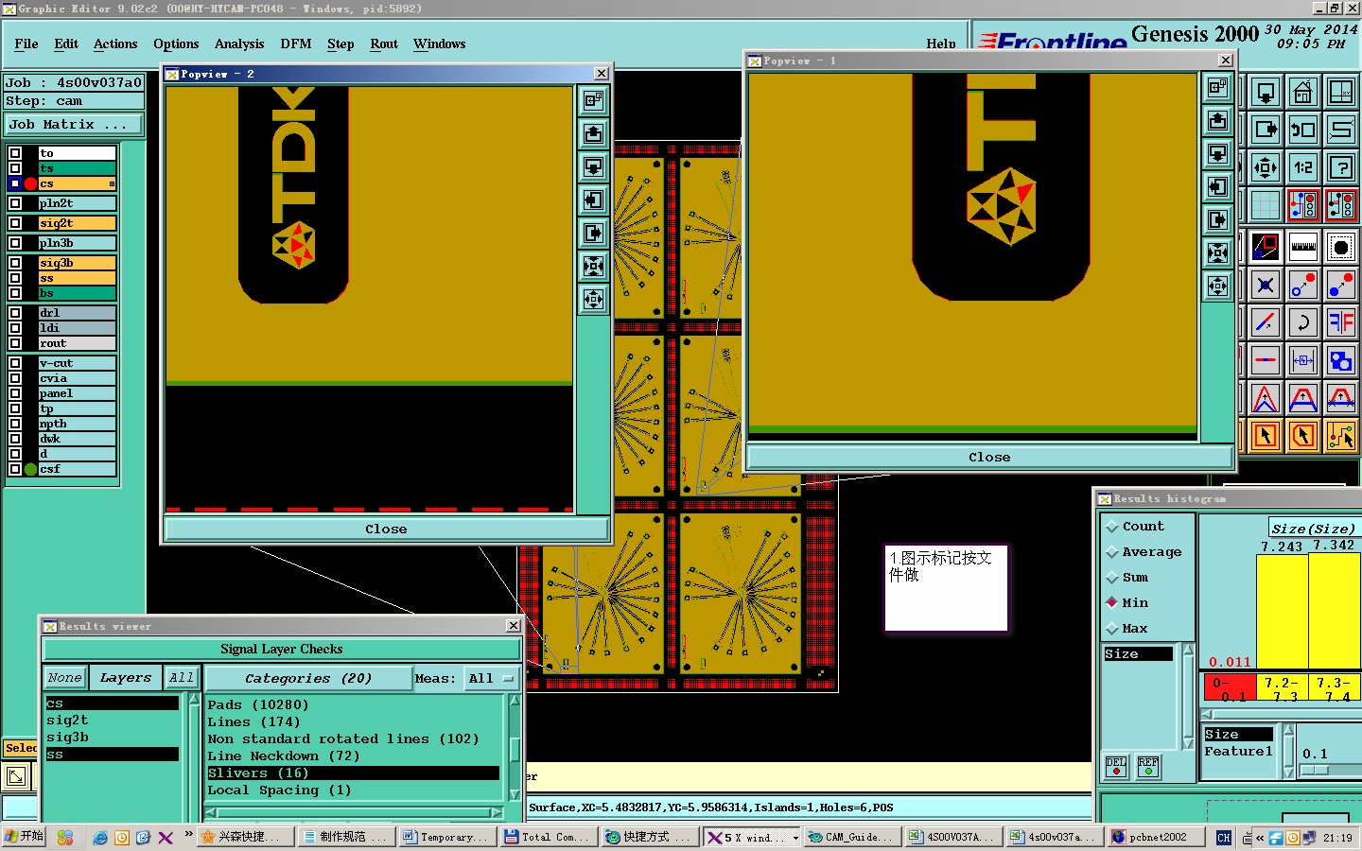This screenshot has width=1362, height=851.
Task: Select sig2t in Results viewer layers list
Action: tap(112, 720)
